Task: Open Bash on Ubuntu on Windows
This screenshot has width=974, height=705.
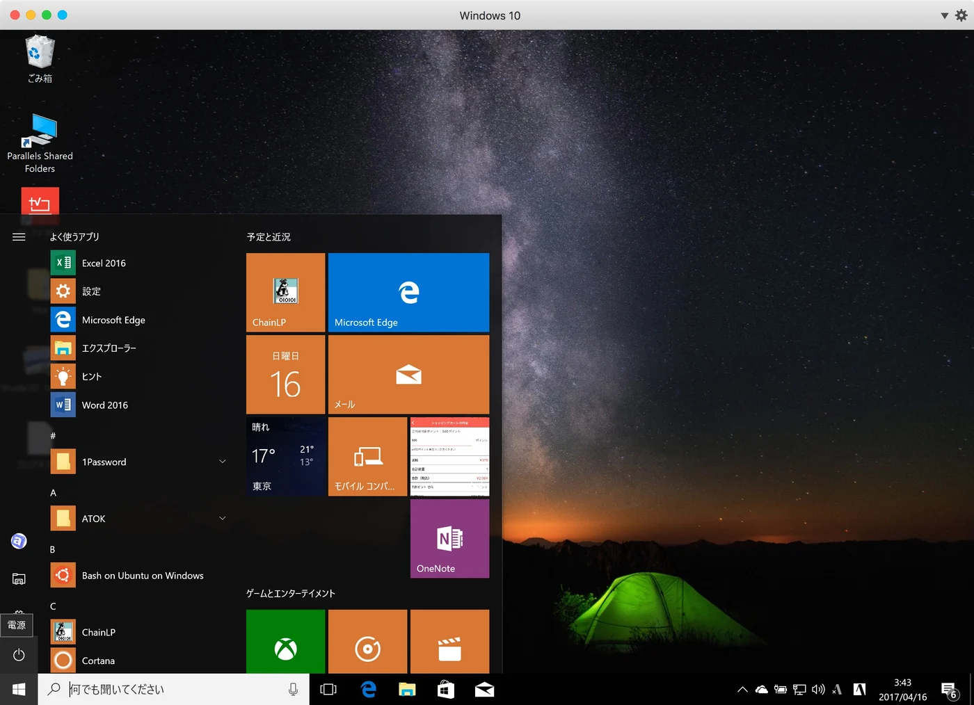Action: [139, 576]
